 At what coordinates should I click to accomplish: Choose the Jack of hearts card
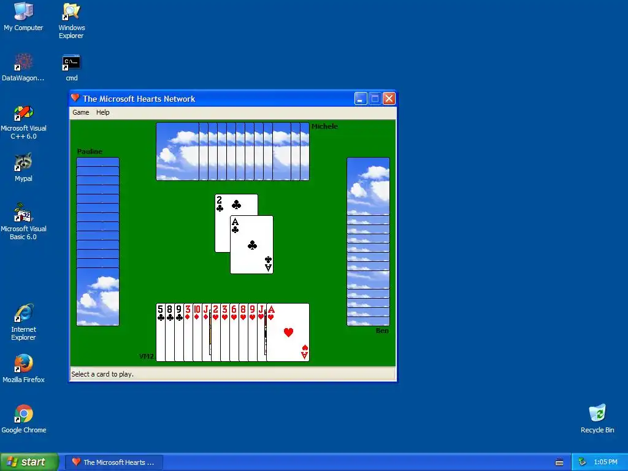[262, 332]
